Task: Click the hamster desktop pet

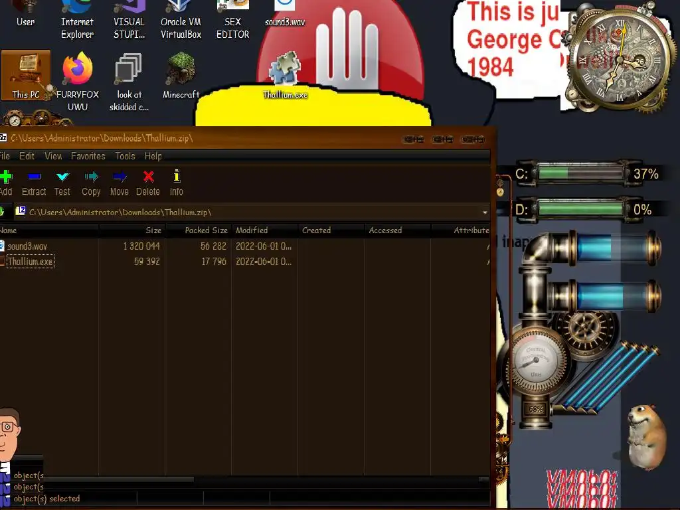Action: 645,436
